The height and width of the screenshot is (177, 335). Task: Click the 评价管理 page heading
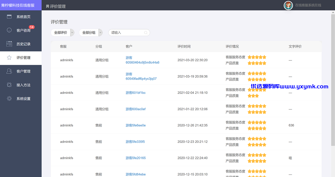[x=59, y=22]
